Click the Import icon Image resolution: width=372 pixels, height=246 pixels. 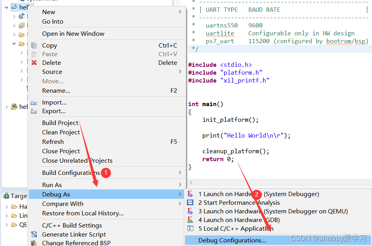click(34, 103)
